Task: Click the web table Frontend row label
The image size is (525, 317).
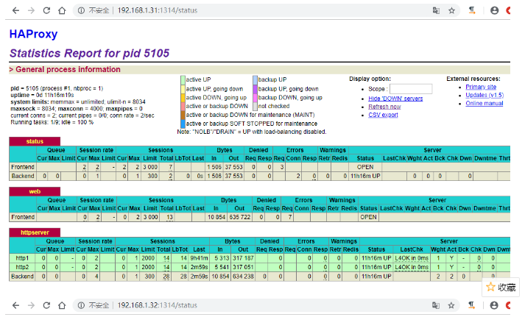Action: 23,217
